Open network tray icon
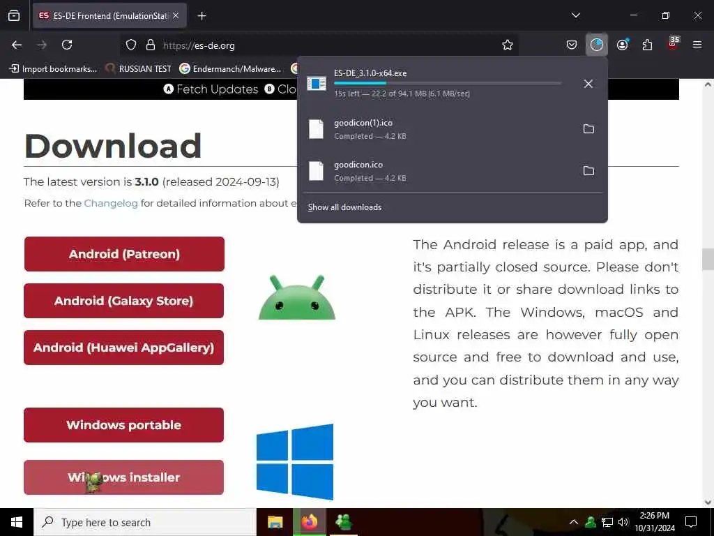 pyautogui.click(x=607, y=522)
